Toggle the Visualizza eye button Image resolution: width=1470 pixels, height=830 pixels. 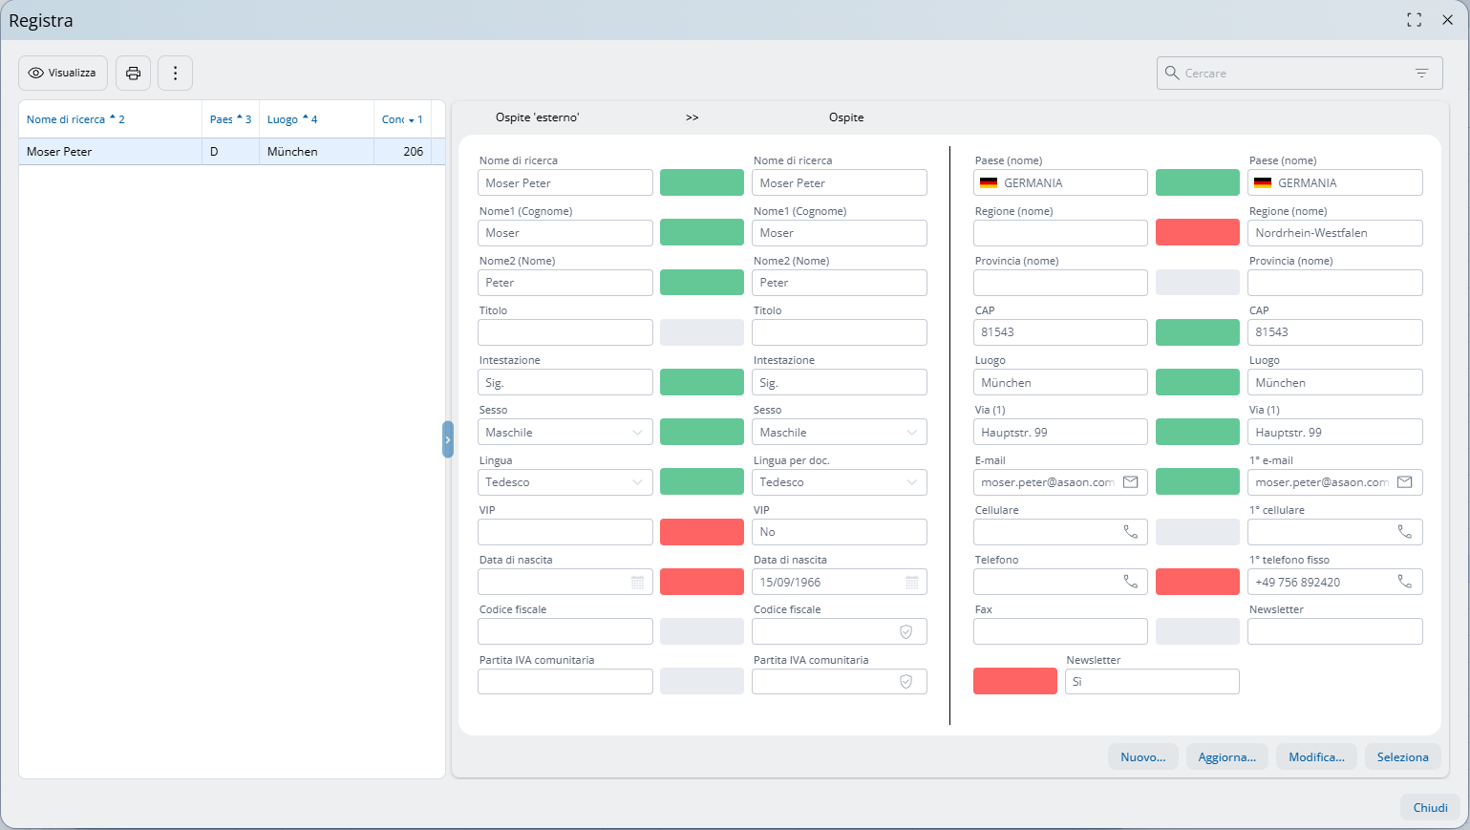point(63,74)
